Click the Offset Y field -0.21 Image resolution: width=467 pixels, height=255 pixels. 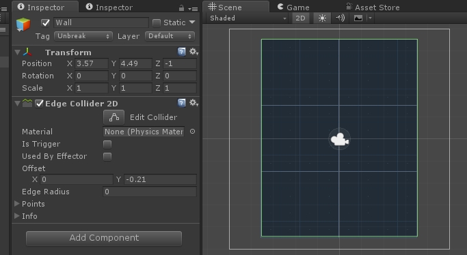pos(160,179)
